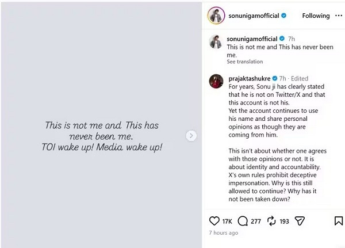Click the verified badge beside header username
This screenshot has height=248, width=345.
click(x=284, y=16)
